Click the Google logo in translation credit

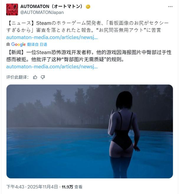point(18,44)
